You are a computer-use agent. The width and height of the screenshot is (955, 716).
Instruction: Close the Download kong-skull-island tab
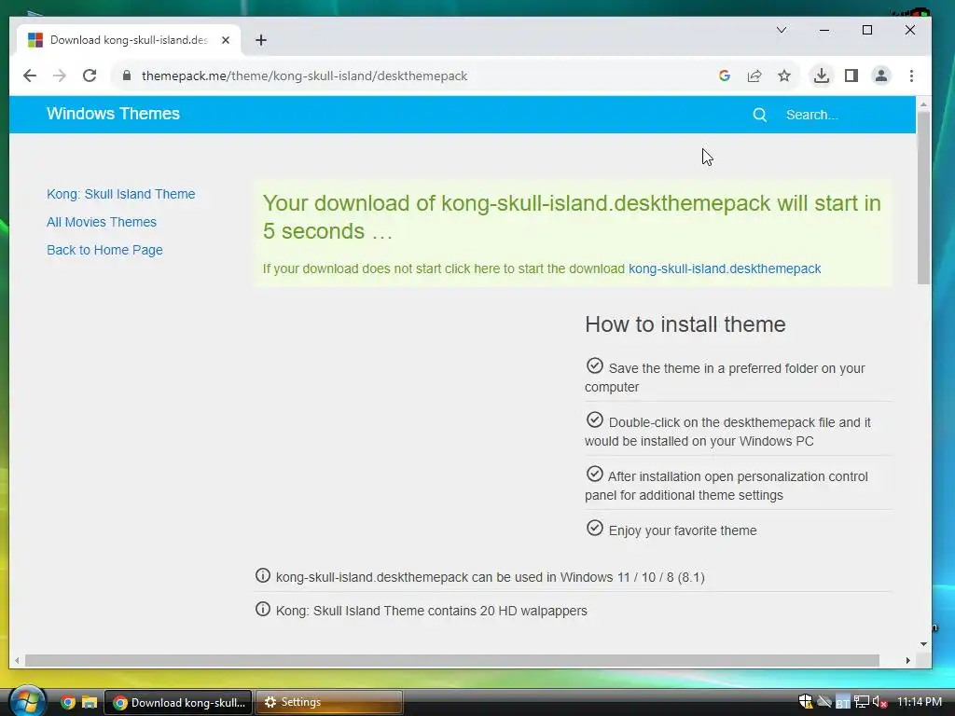(x=226, y=40)
